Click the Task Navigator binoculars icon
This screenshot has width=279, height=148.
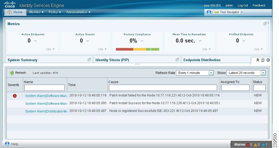216,12
